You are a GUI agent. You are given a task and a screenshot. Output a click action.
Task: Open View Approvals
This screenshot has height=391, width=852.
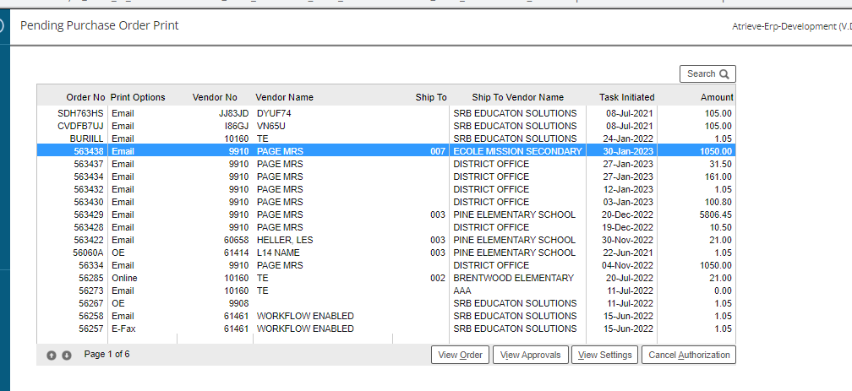530,356
